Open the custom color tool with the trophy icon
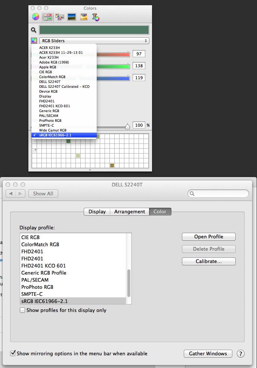Image resolution: width=257 pixels, height=368 pixels. [96, 17]
